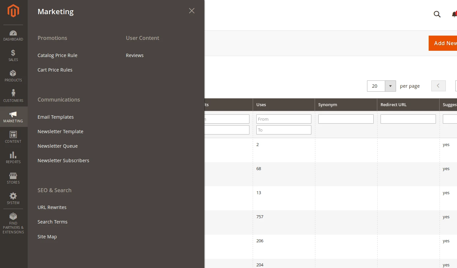Open Email Templates in Communications

click(x=55, y=117)
